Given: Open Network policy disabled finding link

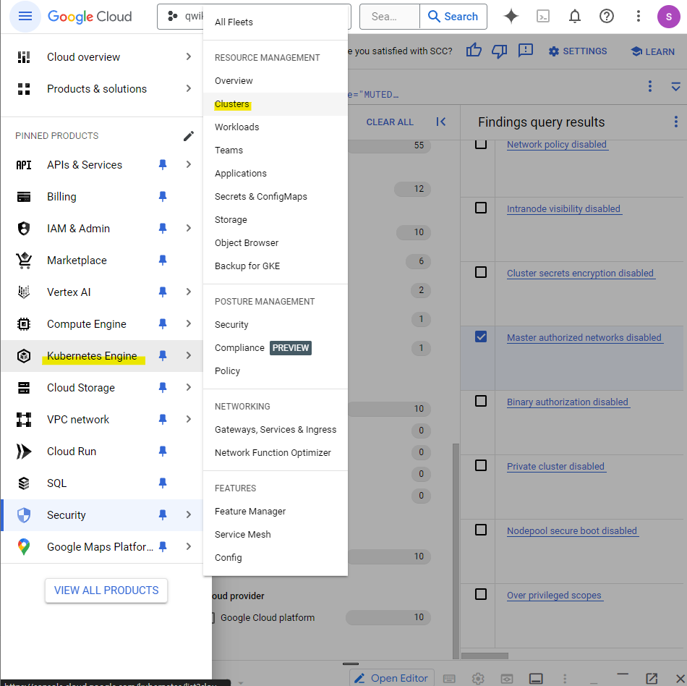Looking at the screenshot, I should pos(556,144).
